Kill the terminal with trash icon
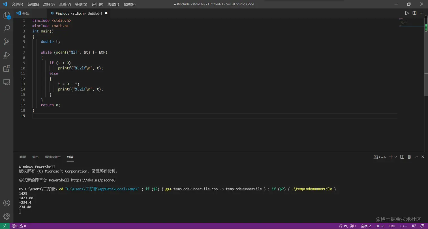 tap(409, 157)
